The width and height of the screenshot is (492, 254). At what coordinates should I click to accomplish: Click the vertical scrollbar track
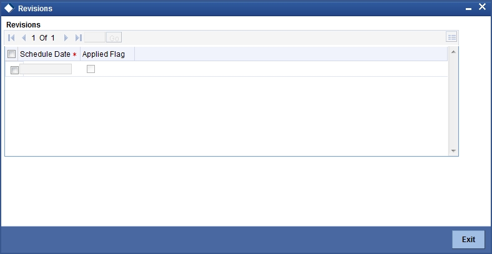coord(453,101)
